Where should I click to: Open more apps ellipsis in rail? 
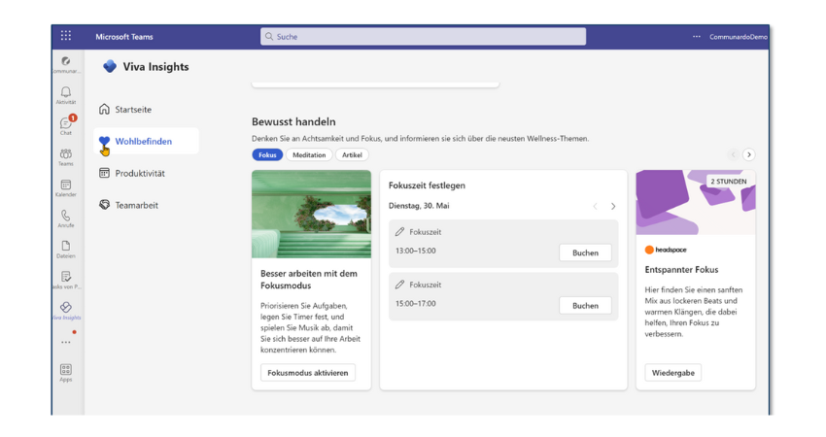point(66,343)
